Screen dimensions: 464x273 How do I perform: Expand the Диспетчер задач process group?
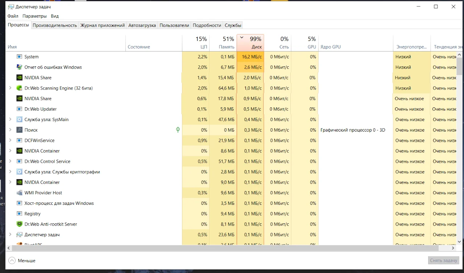click(x=10, y=235)
